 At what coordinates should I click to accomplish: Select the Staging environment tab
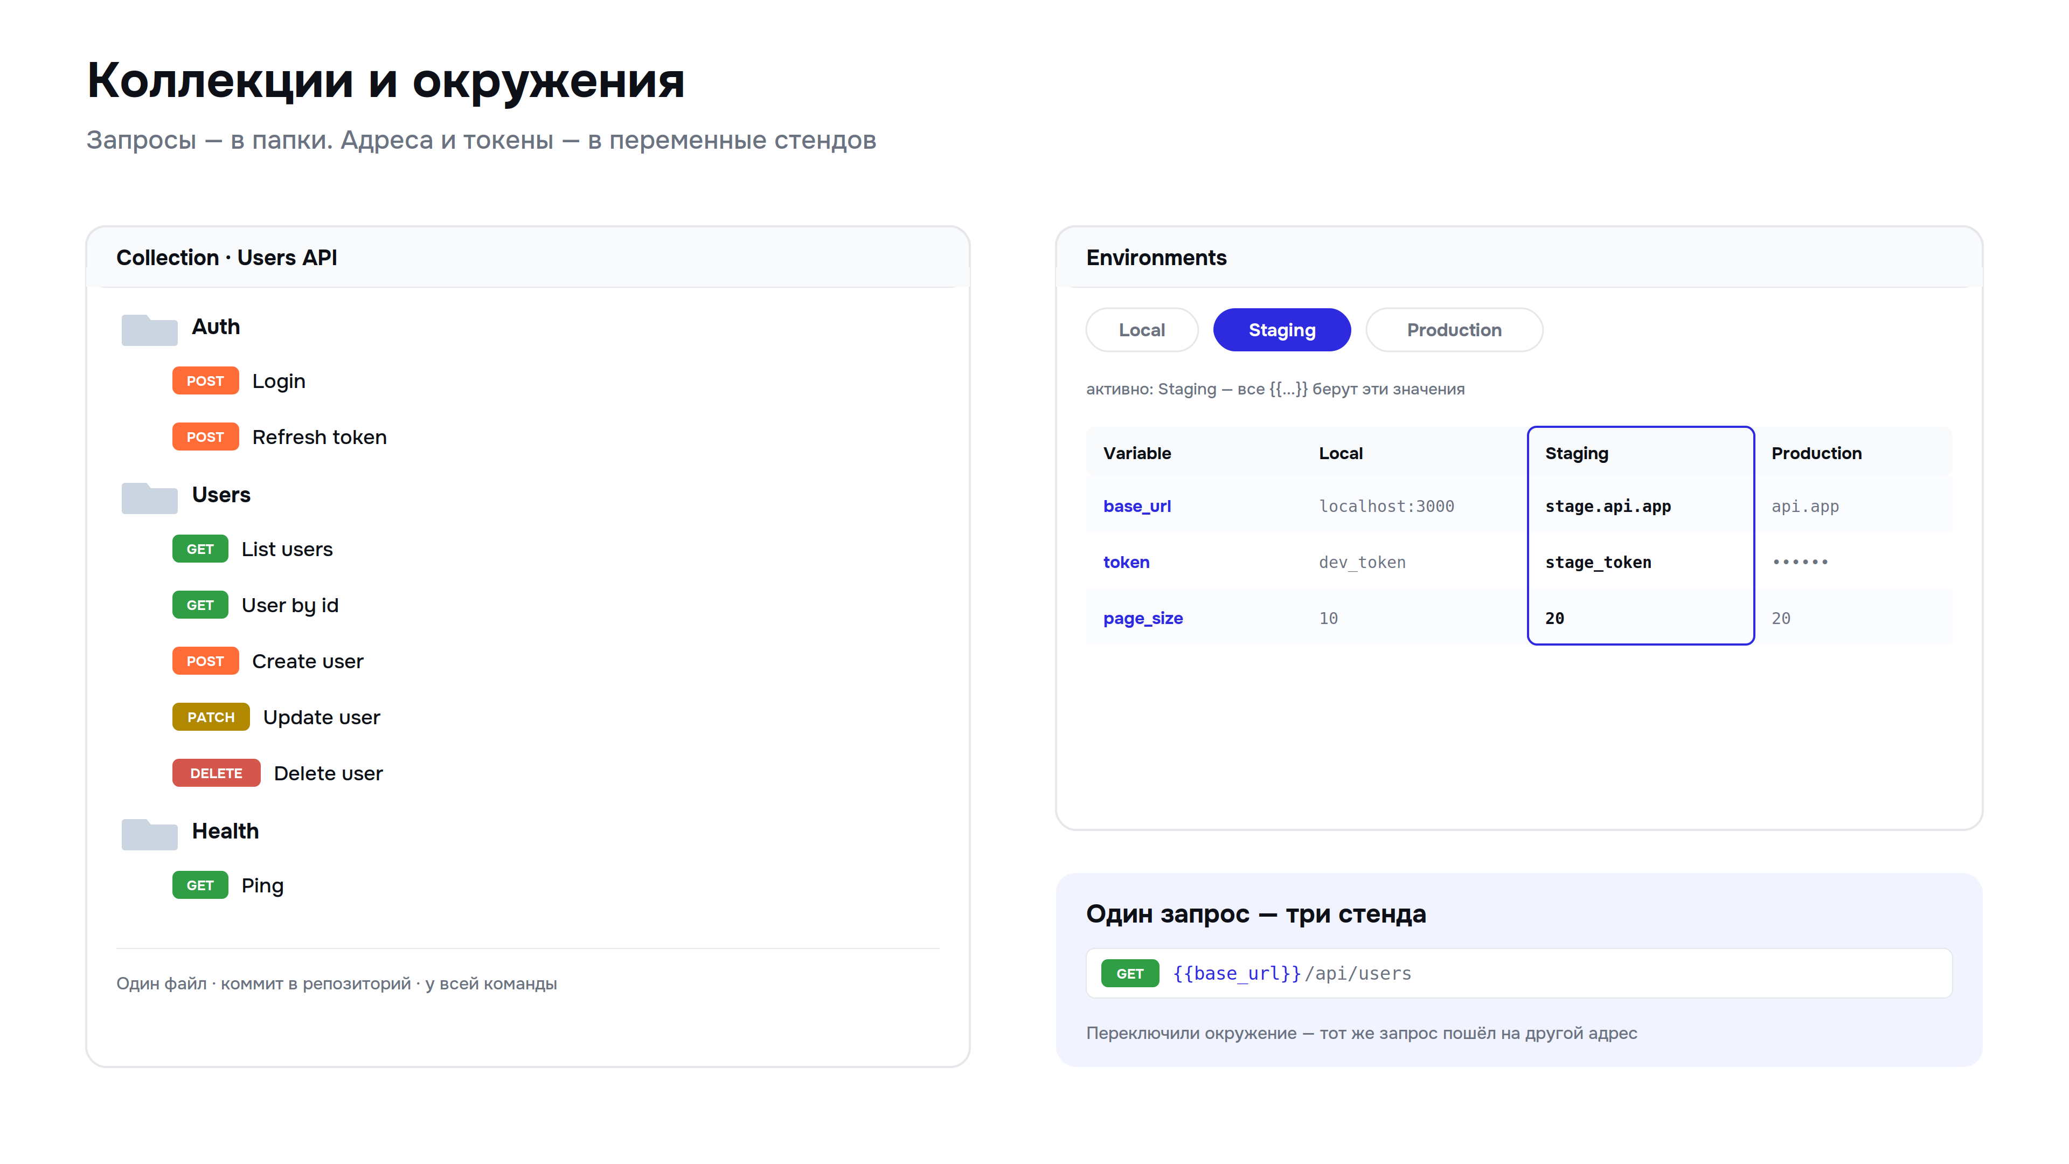(1282, 330)
